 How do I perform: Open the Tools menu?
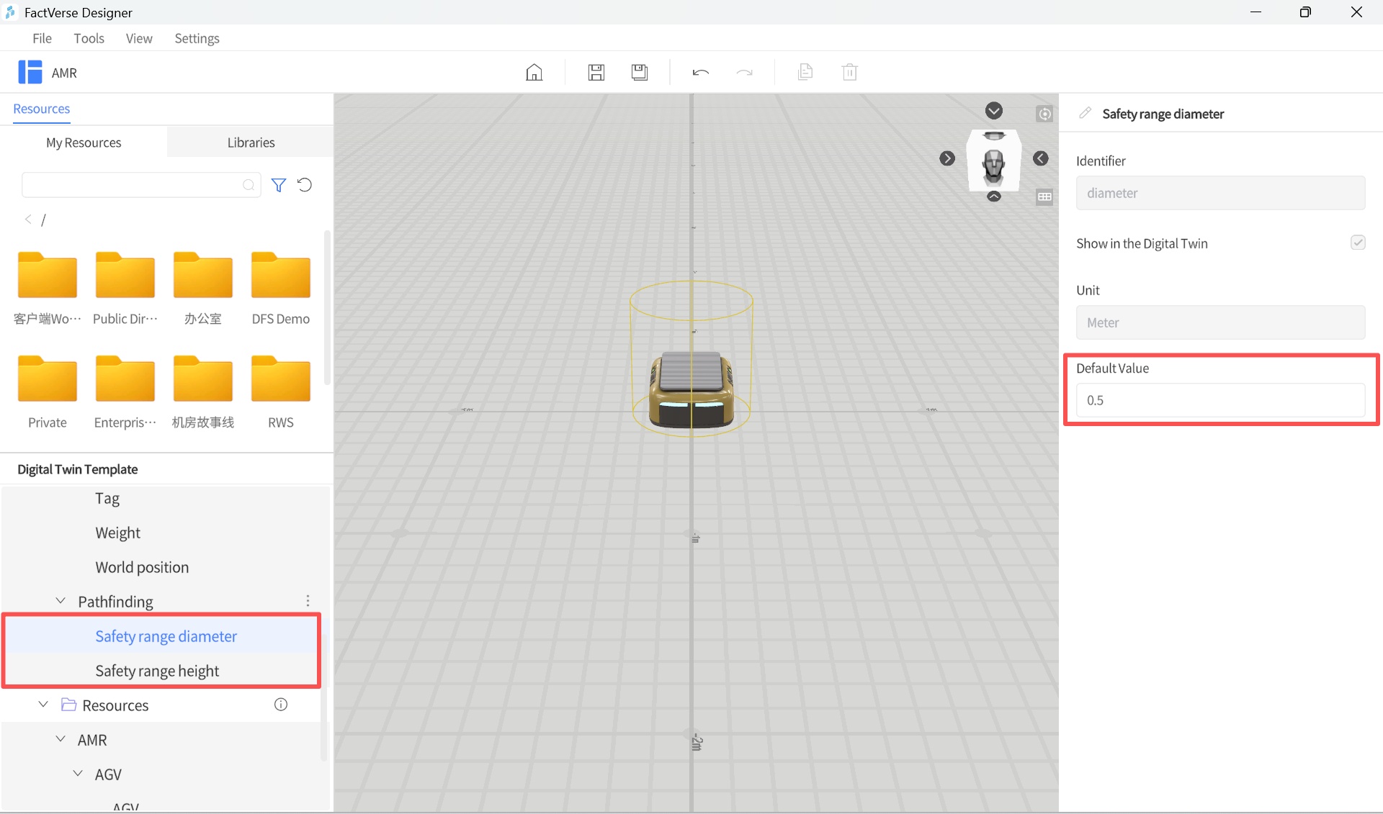click(x=89, y=38)
